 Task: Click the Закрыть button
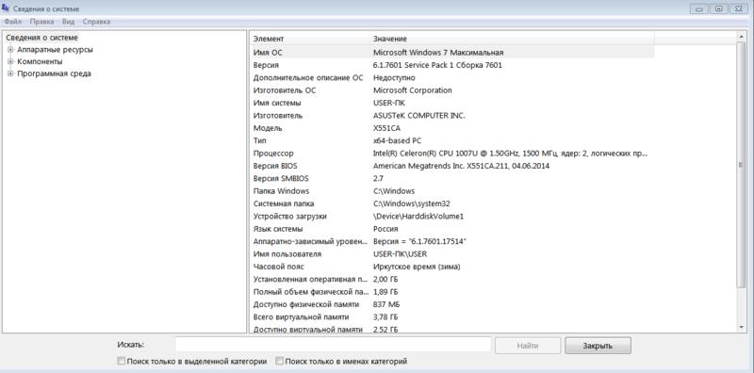coord(598,346)
